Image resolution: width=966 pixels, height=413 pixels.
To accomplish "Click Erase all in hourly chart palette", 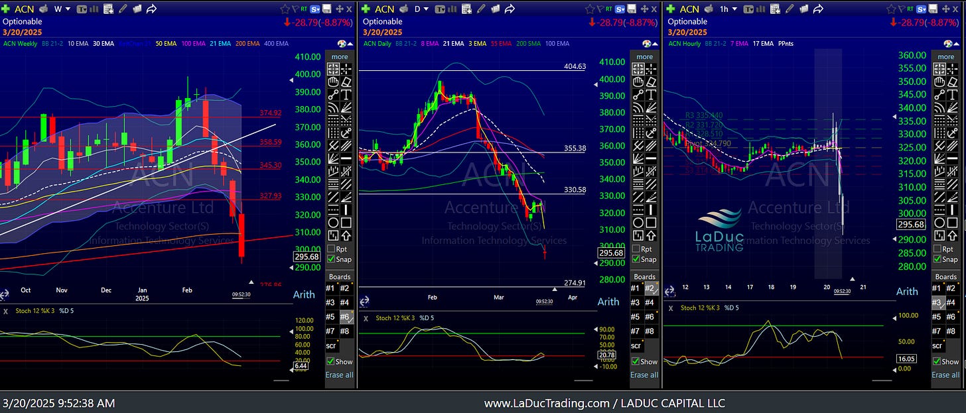I will tap(945, 375).
